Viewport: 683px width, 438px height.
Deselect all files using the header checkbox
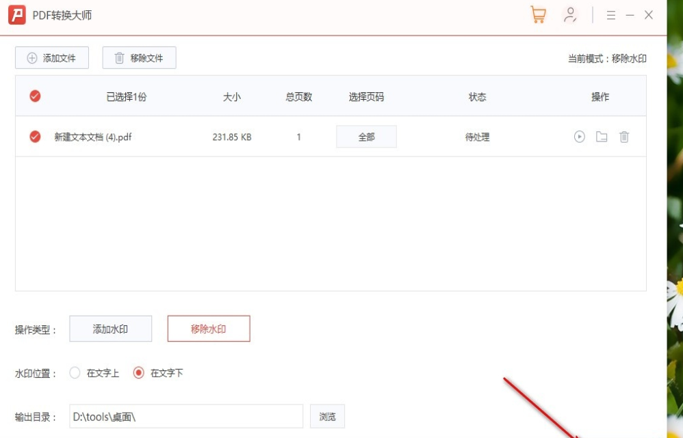[36, 96]
